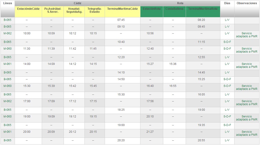Click the Líneas header cell

(8, 3)
